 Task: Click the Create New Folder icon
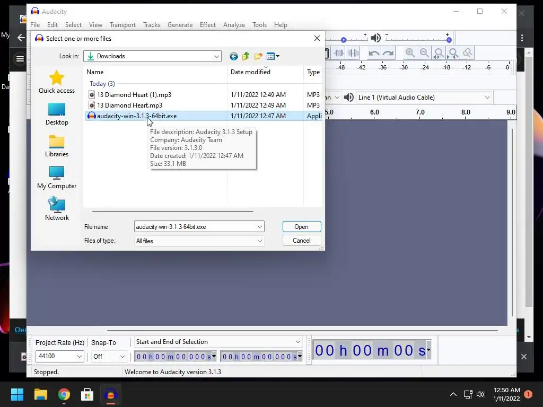click(x=258, y=56)
